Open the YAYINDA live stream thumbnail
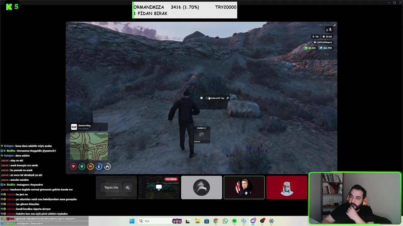This screenshot has width=403, height=226. [159, 187]
